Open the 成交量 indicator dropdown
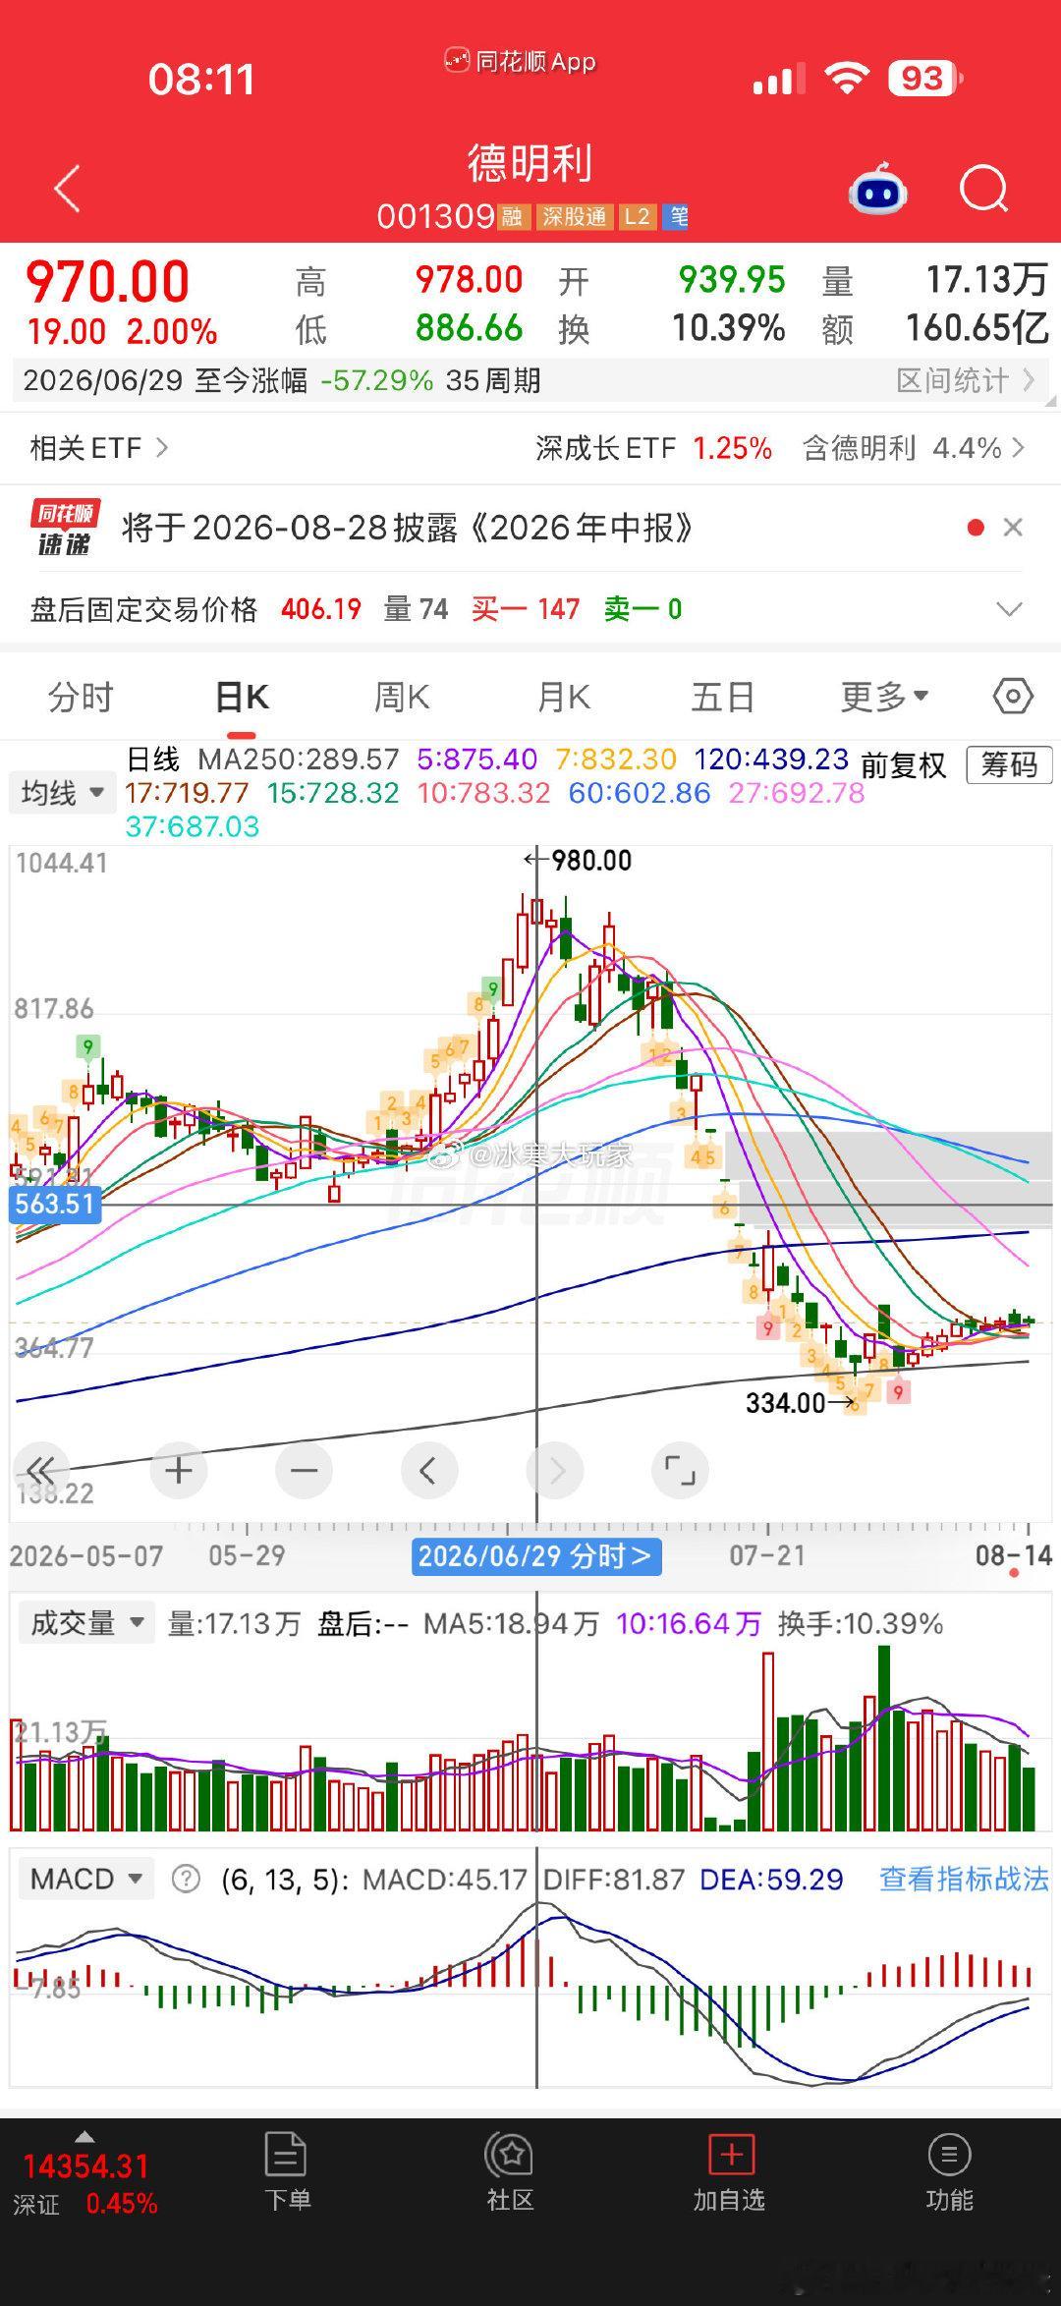The image size is (1061, 2306). point(85,1623)
